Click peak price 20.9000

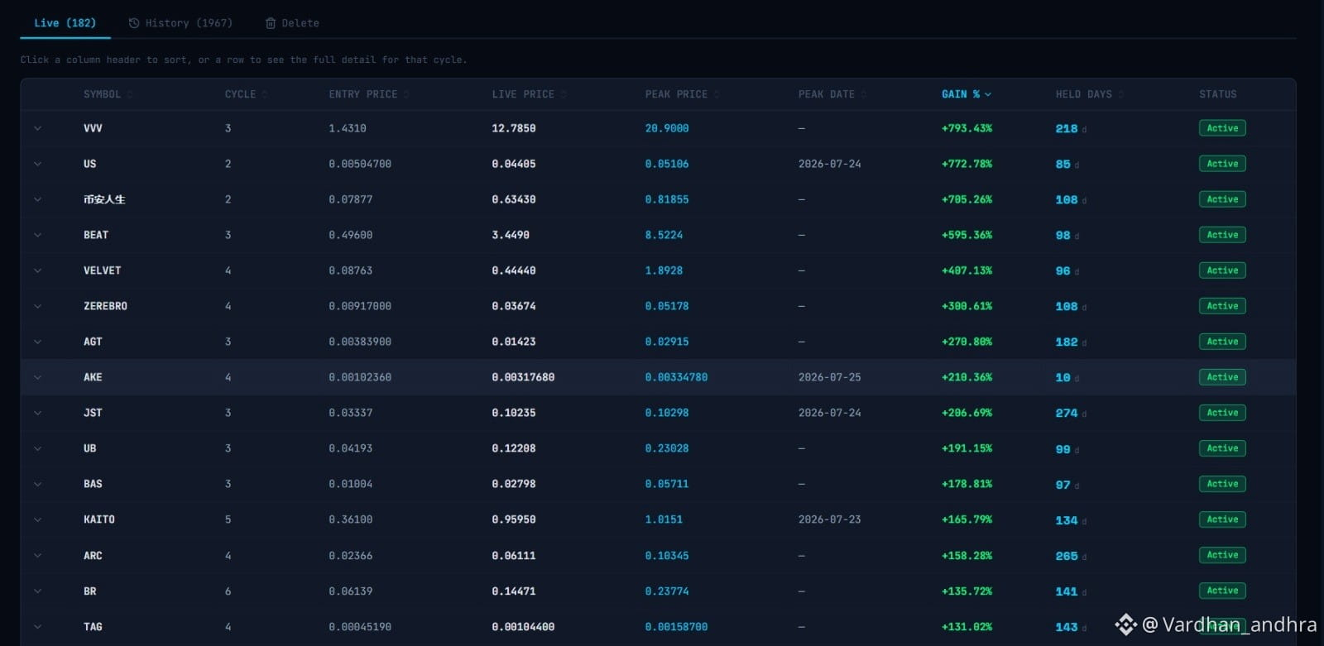point(667,128)
